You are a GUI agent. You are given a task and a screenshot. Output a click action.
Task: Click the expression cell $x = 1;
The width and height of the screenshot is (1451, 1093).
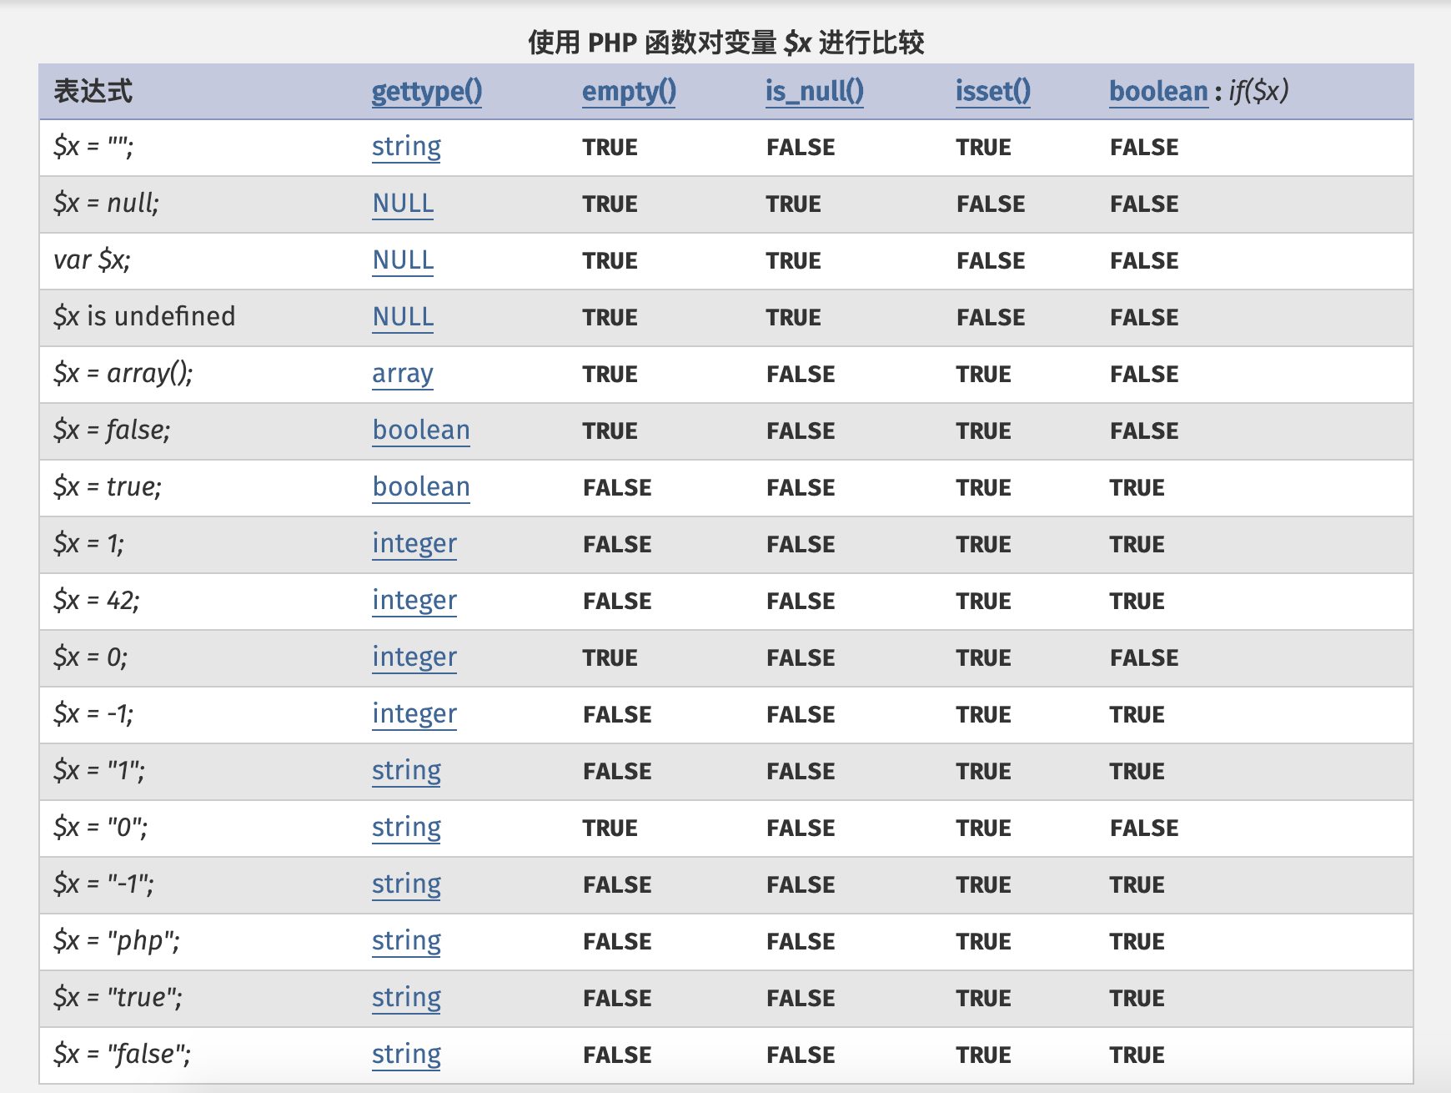pos(88,544)
